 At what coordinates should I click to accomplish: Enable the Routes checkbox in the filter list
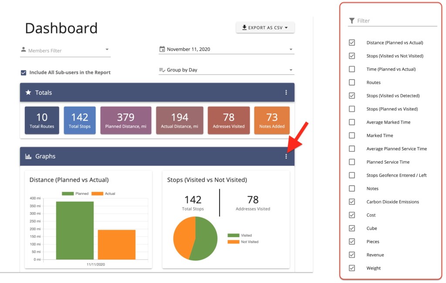(351, 82)
